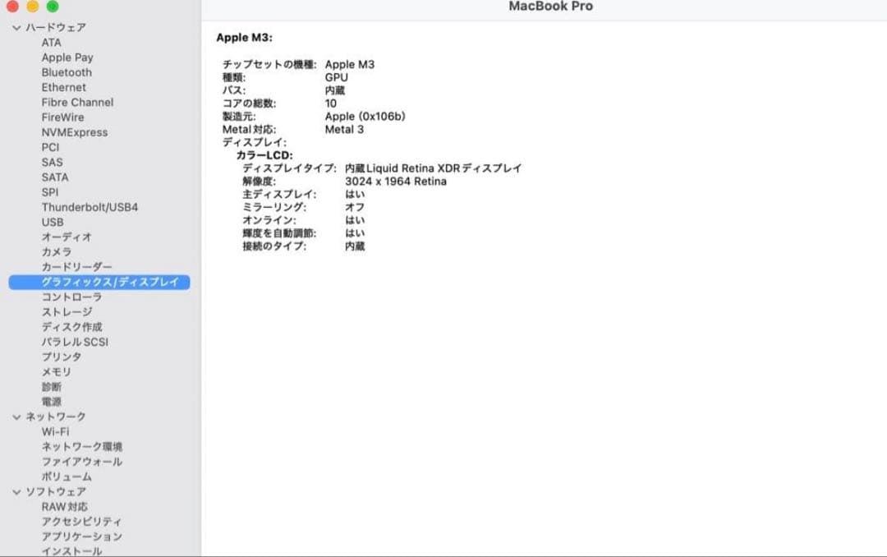View the カメラ hardware information

(56, 251)
